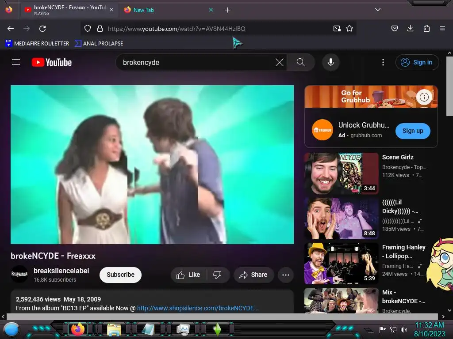Open more actions ellipsis below the video
Image resolution: width=453 pixels, height=339 pixels.
[x=286, y=275]
